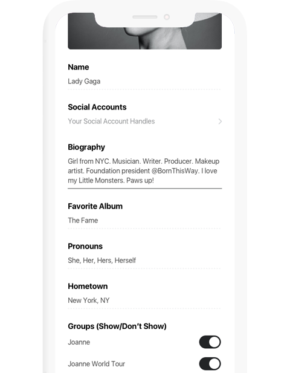Select the Favorite Album heading
This screenshot has height=373, width=290.
tap(95, 206)
